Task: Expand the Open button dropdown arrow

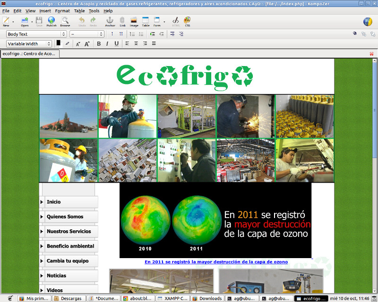Action: click(32, 22)
